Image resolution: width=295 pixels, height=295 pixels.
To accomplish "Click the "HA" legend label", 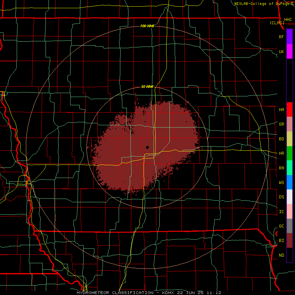I will point(281,110).
